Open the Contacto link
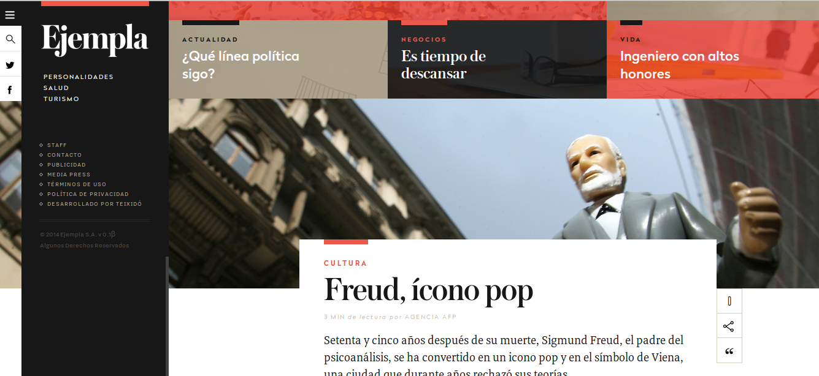 (64, 155)
